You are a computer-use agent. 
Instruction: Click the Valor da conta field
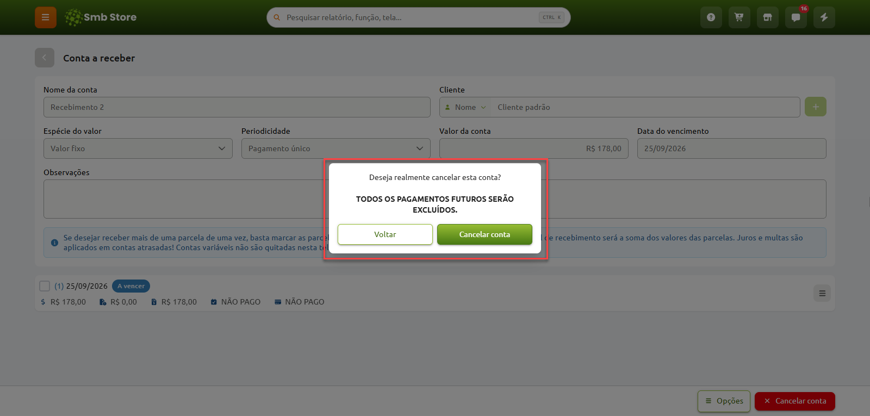534,148
